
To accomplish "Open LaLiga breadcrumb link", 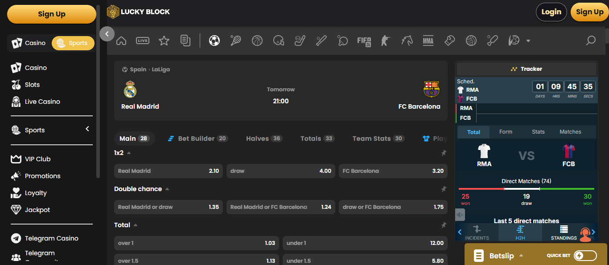I will (160, 69).
